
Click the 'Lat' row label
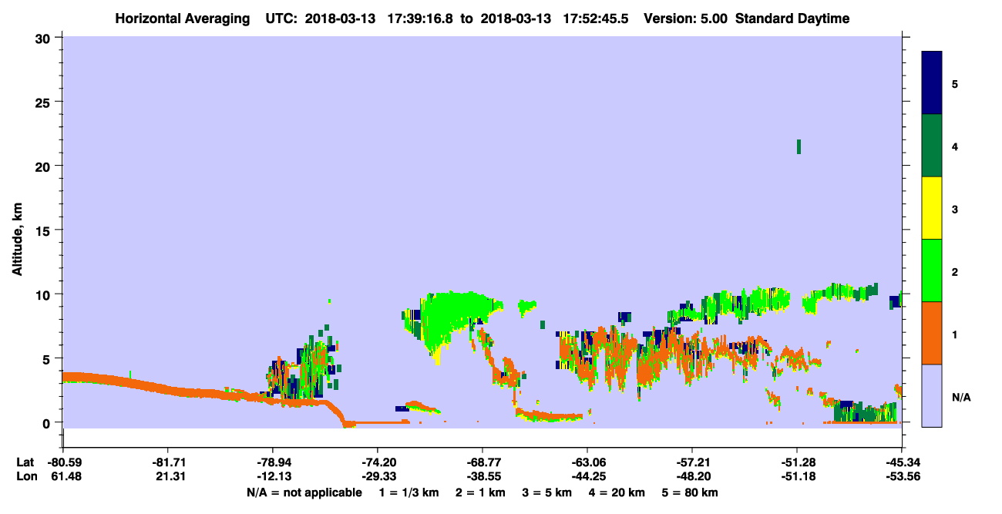tap(25, 462)
